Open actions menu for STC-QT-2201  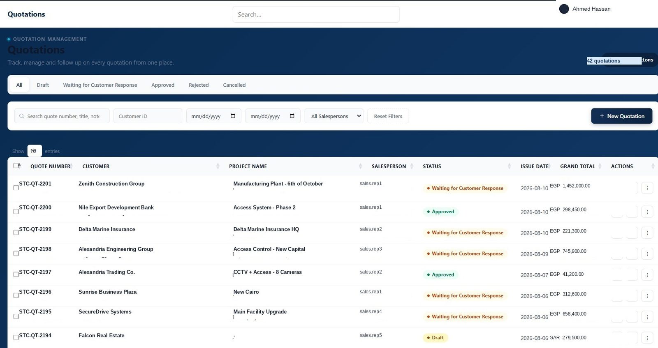[647, 188]
